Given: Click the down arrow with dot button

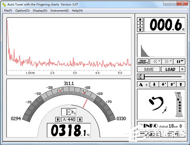Looking at the screenshot, I should [163, 84].
